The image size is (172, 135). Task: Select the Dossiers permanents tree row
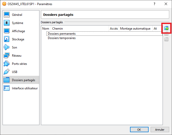pos(62,34)
